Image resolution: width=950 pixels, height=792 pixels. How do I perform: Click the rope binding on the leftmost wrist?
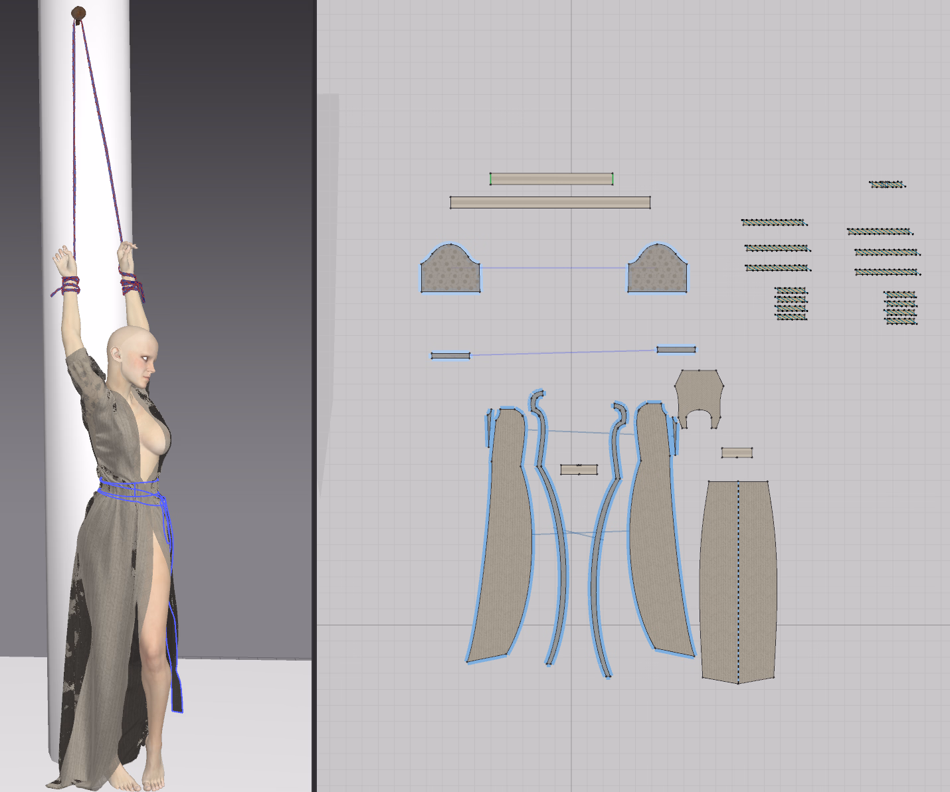coord(67,286)
